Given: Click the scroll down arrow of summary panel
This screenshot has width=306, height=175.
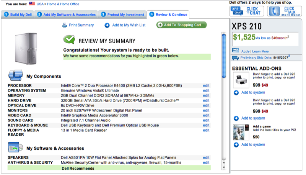Looking at the screenshot, I should pos(224,167).
